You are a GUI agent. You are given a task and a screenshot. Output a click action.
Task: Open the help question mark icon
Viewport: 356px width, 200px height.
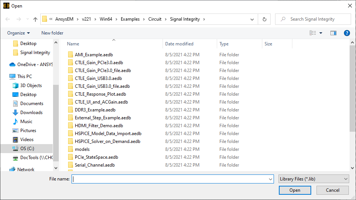click(x=347, y=33)
